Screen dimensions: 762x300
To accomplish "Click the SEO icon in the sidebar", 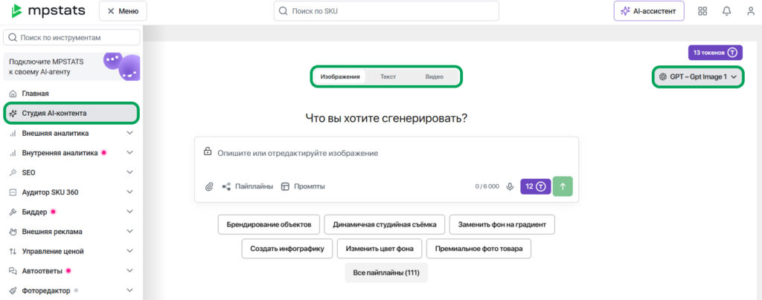I will tap(13, 172).
